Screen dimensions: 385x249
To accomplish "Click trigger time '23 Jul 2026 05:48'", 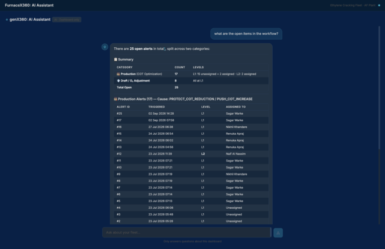I will 161,214.
